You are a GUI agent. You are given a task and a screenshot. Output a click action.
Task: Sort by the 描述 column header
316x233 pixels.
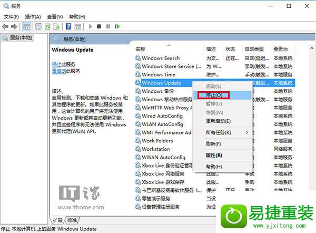(x=214, y=49)
